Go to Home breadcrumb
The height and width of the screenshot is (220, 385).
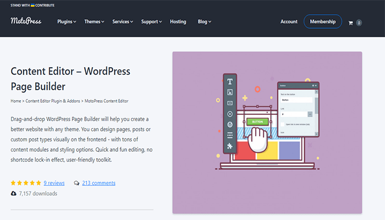tap(16, 101)
